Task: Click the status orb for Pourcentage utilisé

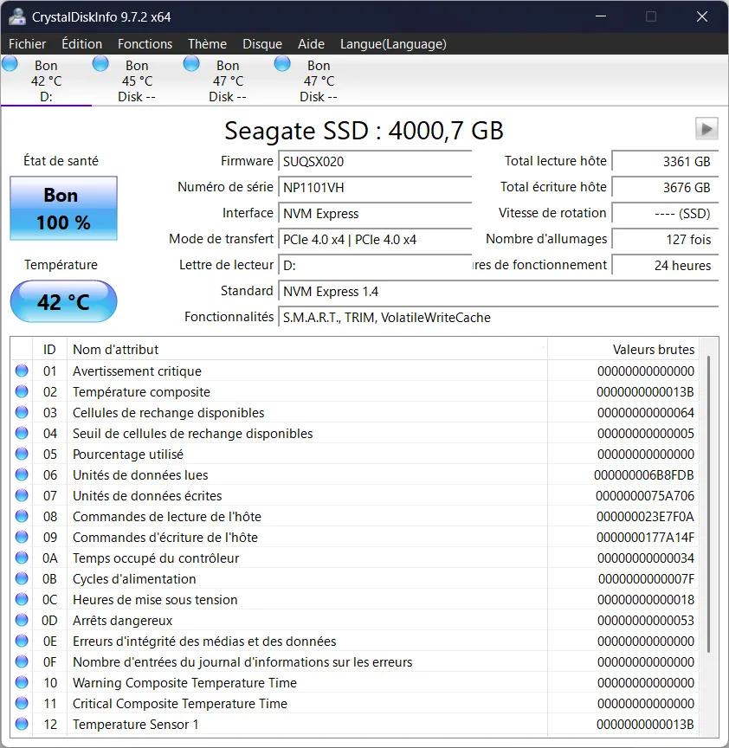Action: pyautogui.click(x=22, y=455)
